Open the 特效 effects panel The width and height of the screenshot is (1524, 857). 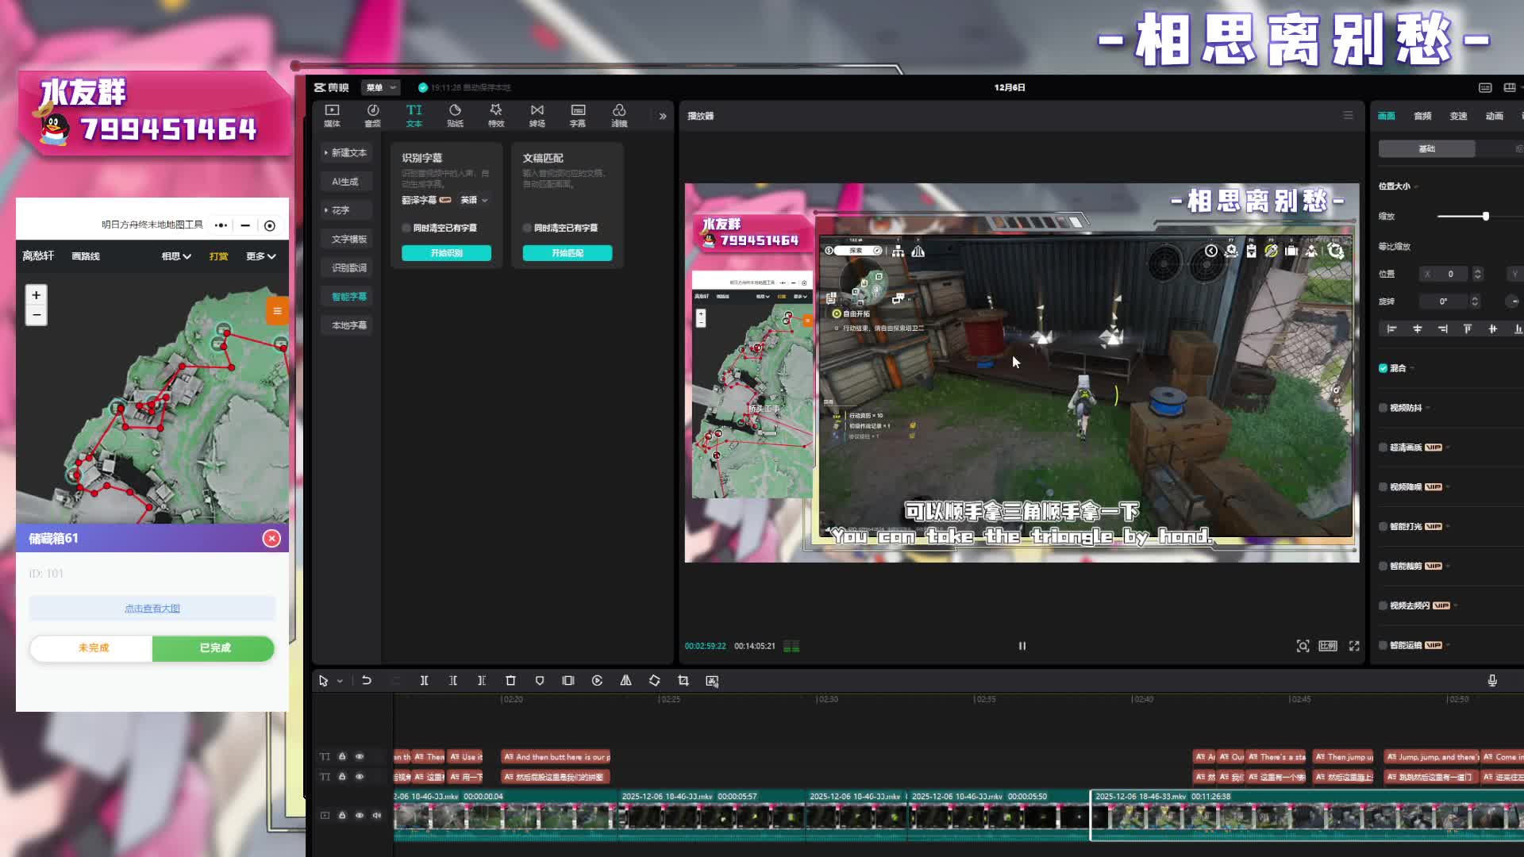click(x=496, y=115)
